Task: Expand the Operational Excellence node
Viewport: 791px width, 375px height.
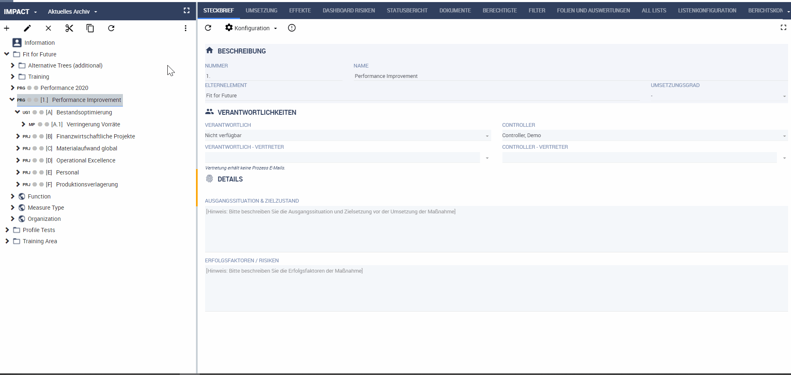Action: tap(18, 160)
